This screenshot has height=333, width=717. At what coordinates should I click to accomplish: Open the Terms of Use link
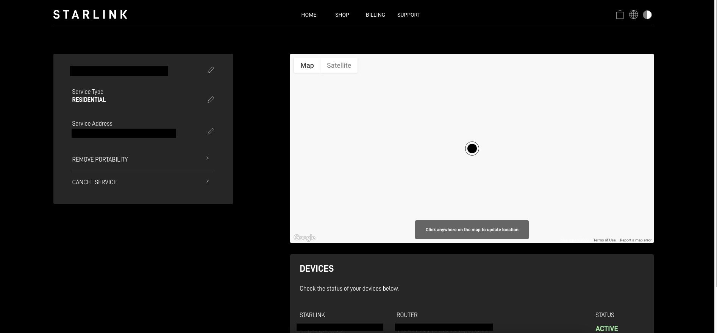click(x=604, y=240)
